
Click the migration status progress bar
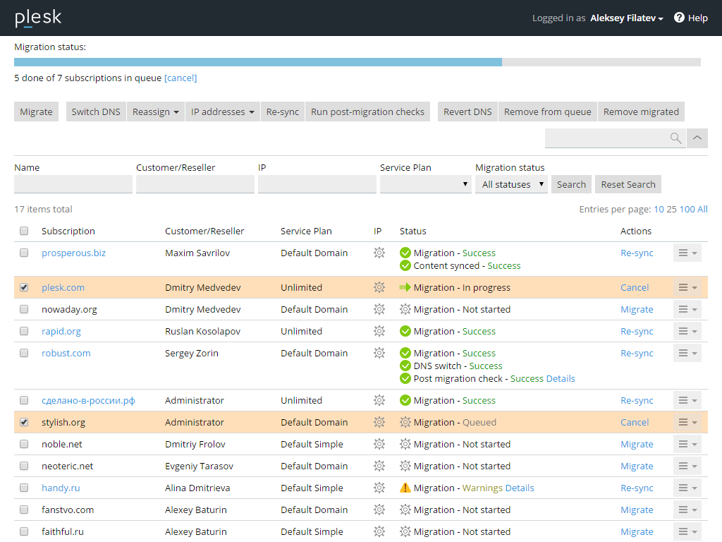tap(357, 62)
